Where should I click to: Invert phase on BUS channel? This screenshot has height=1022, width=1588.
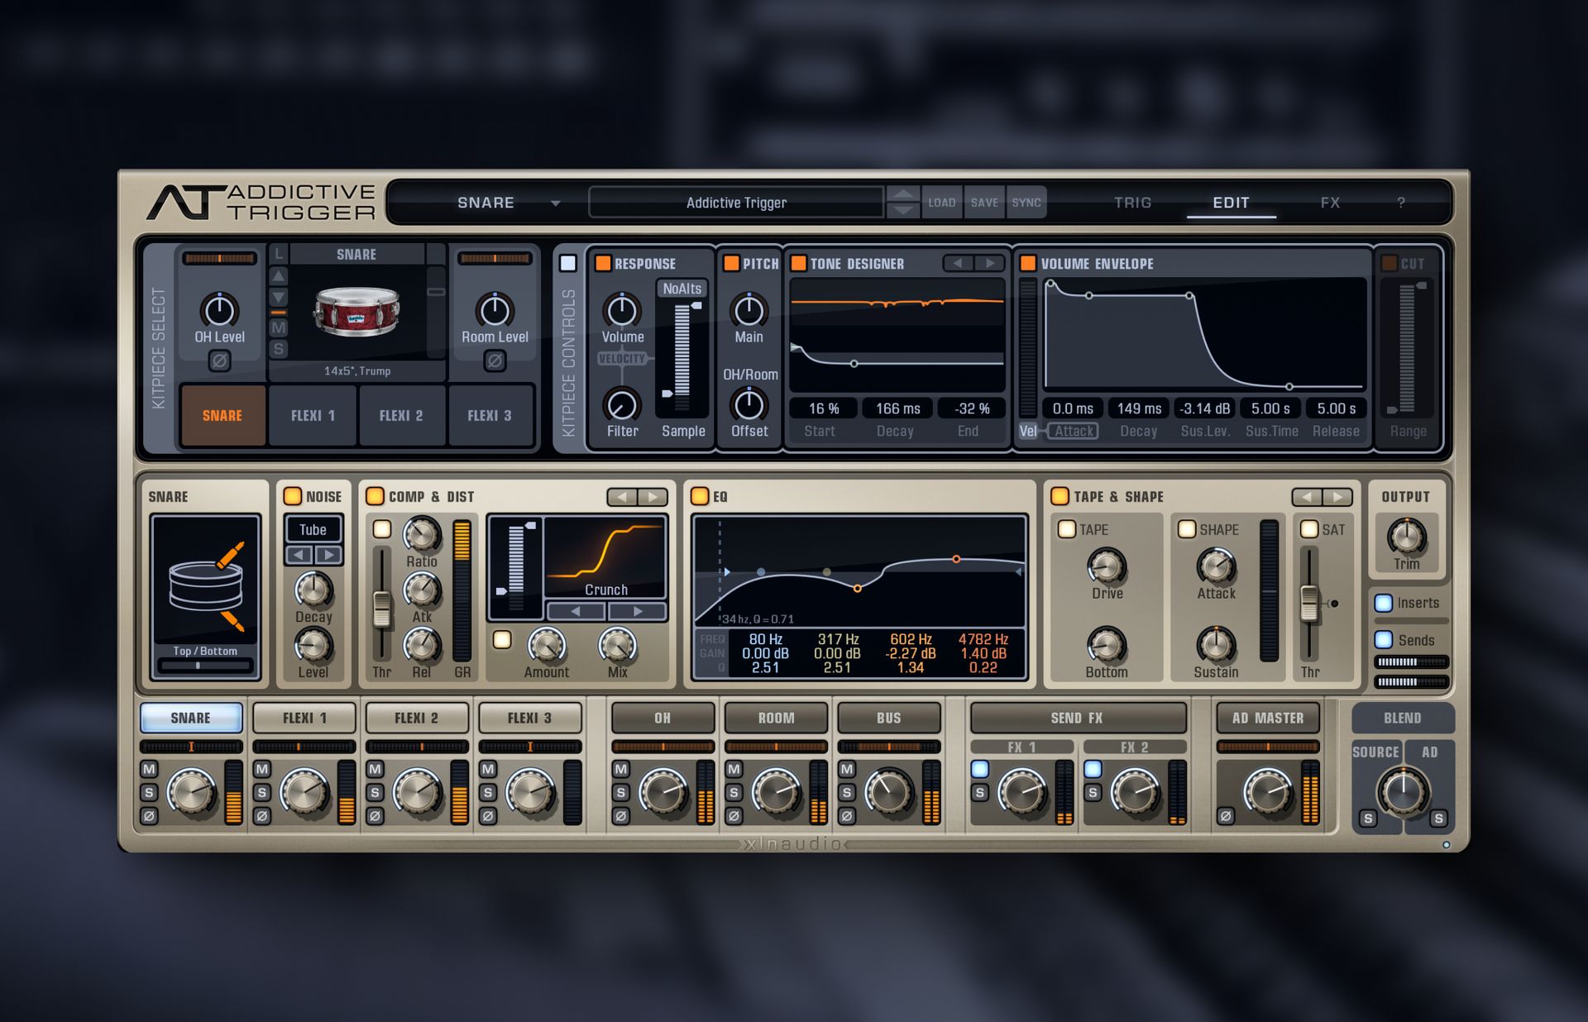(847, 816)
